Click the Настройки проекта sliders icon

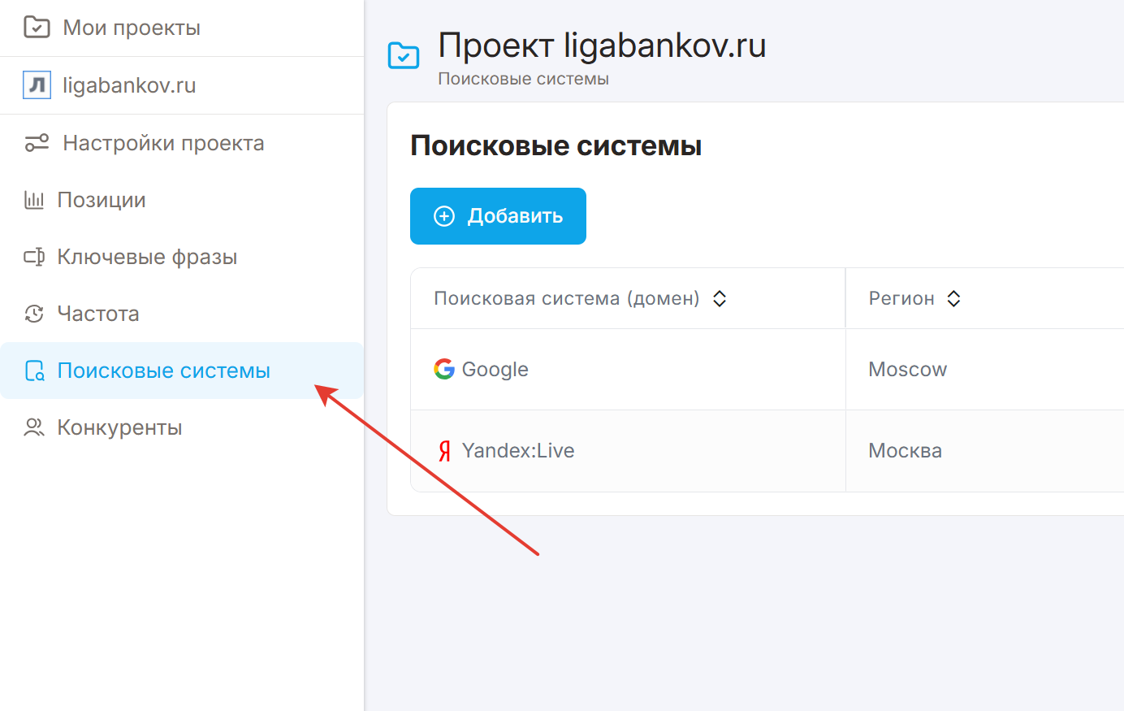click(37, 143)
